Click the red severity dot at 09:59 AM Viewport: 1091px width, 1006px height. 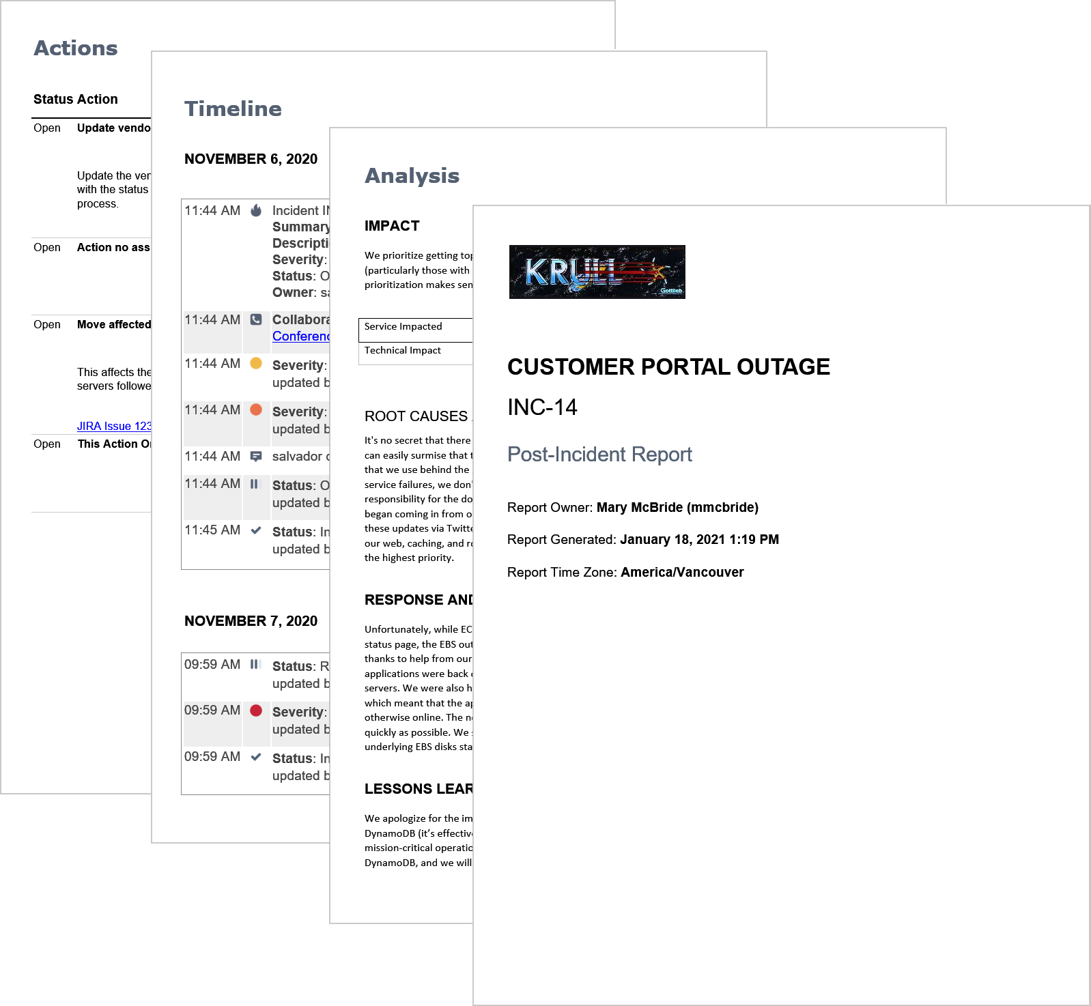pos(256,710)
